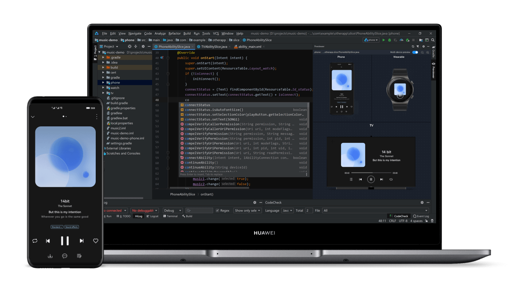Open the Terminal tool window tab

[x=170, y=216]
